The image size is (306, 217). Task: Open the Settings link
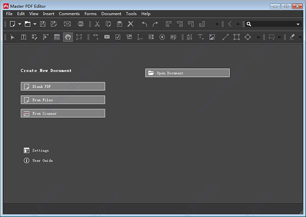[x=36, y=150]
